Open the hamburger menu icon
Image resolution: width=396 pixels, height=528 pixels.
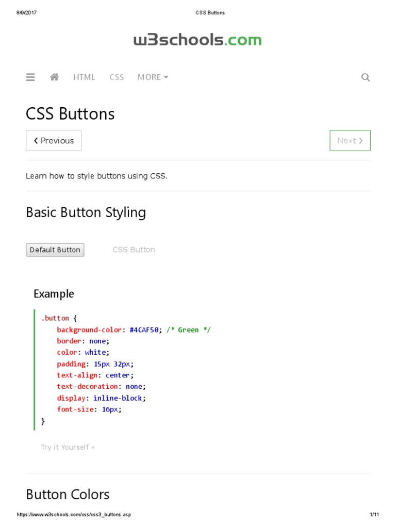(30, 77)
